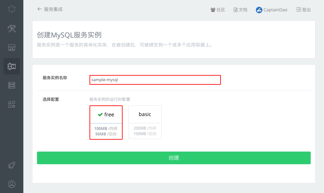Open the 社区 community link
This screenshot has height=193, width=324.
pyautogui.click(x=221, y=10)
